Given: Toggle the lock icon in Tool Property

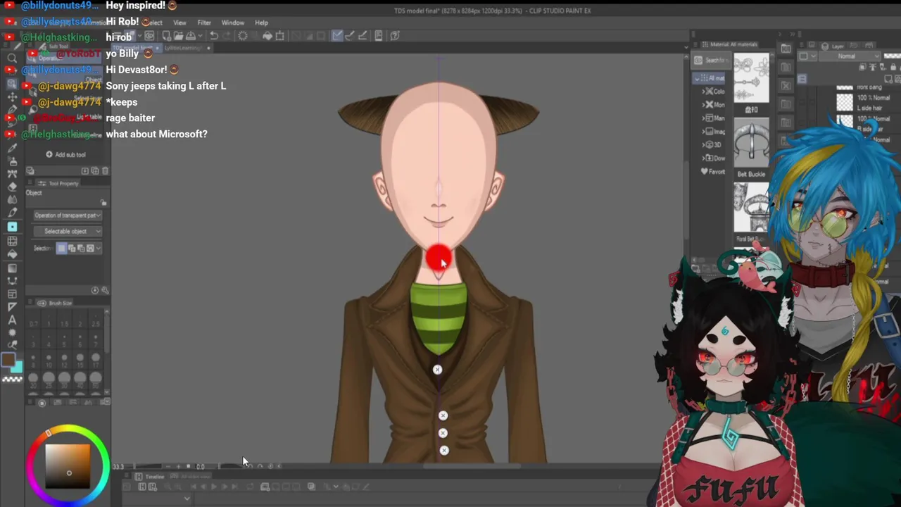Looking at the screenshot, I should [103, 203].
